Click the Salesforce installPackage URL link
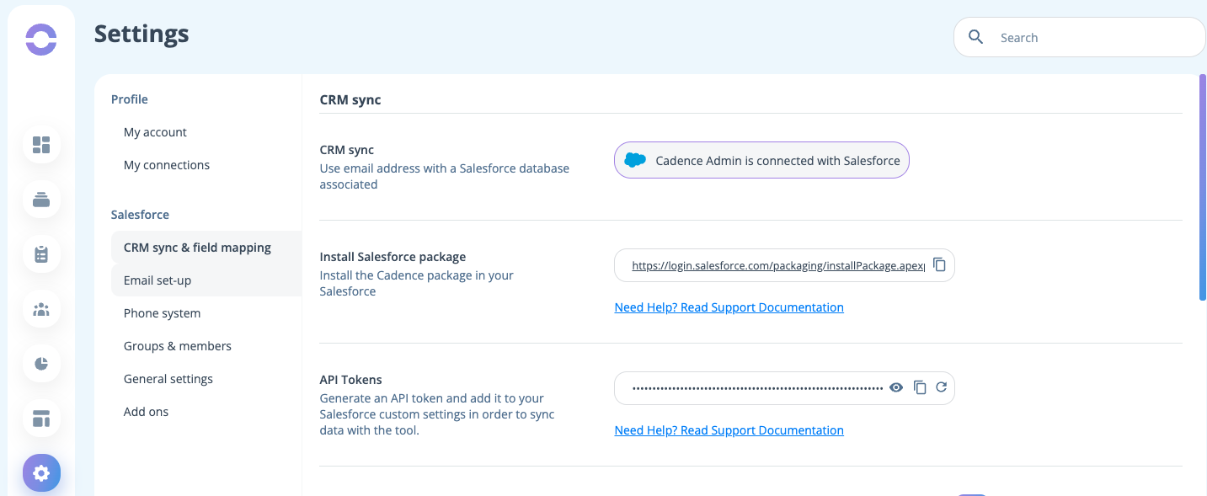The width and height of the screenshot is (1207, 496). (778, 265)
